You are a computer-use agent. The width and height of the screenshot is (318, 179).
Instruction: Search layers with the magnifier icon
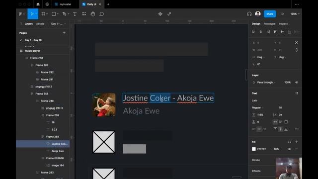click(x=21, y=24)
